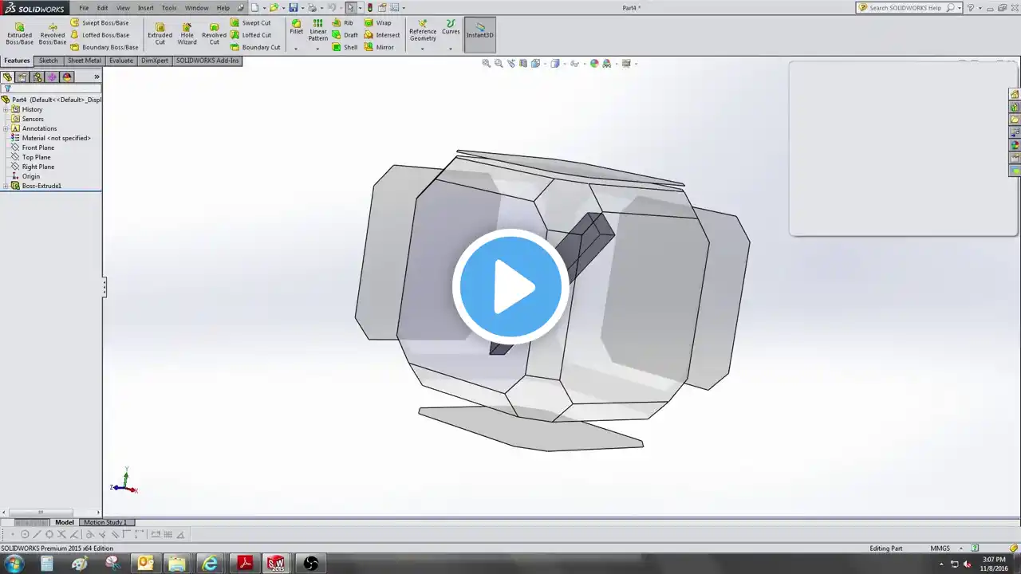Select the Rib tool
This screenshot has width=1021, height=574.
coord(343,23)
